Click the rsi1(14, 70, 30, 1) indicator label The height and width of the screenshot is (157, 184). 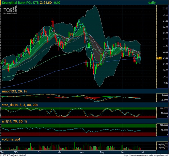coord(14,121)
